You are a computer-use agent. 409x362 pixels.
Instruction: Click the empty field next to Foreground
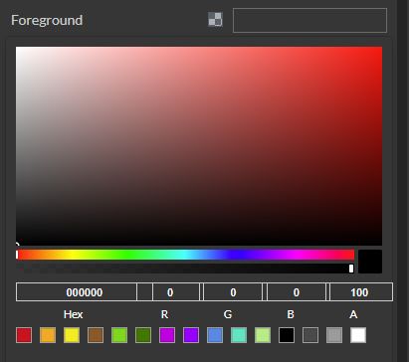(x=309, y=20)
